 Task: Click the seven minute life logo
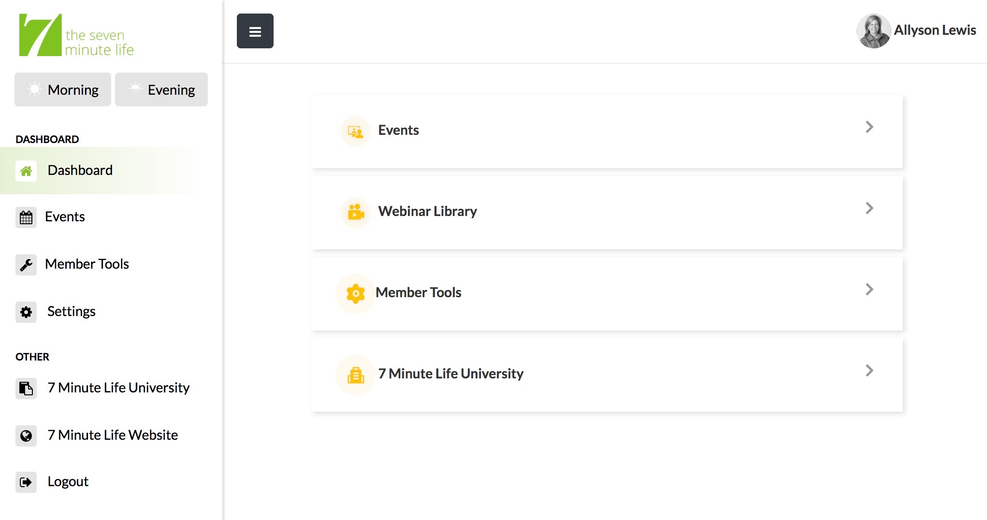pos(76,35)
